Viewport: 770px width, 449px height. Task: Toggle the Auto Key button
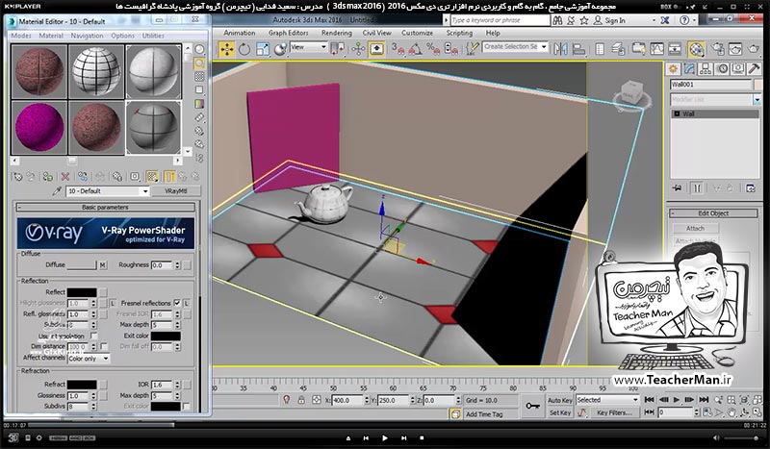coord(559,400)
